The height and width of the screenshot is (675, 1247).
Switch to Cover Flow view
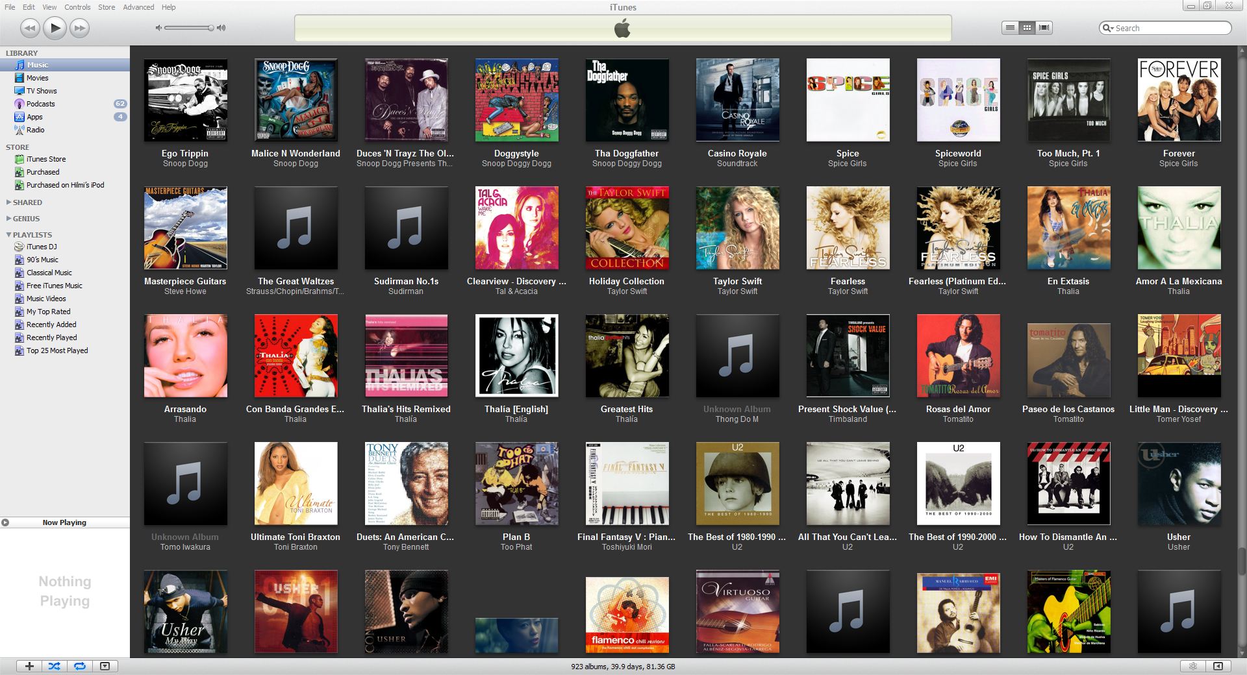1044,28
